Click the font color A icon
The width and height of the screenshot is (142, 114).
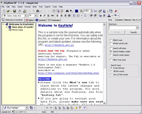(109, 16)
